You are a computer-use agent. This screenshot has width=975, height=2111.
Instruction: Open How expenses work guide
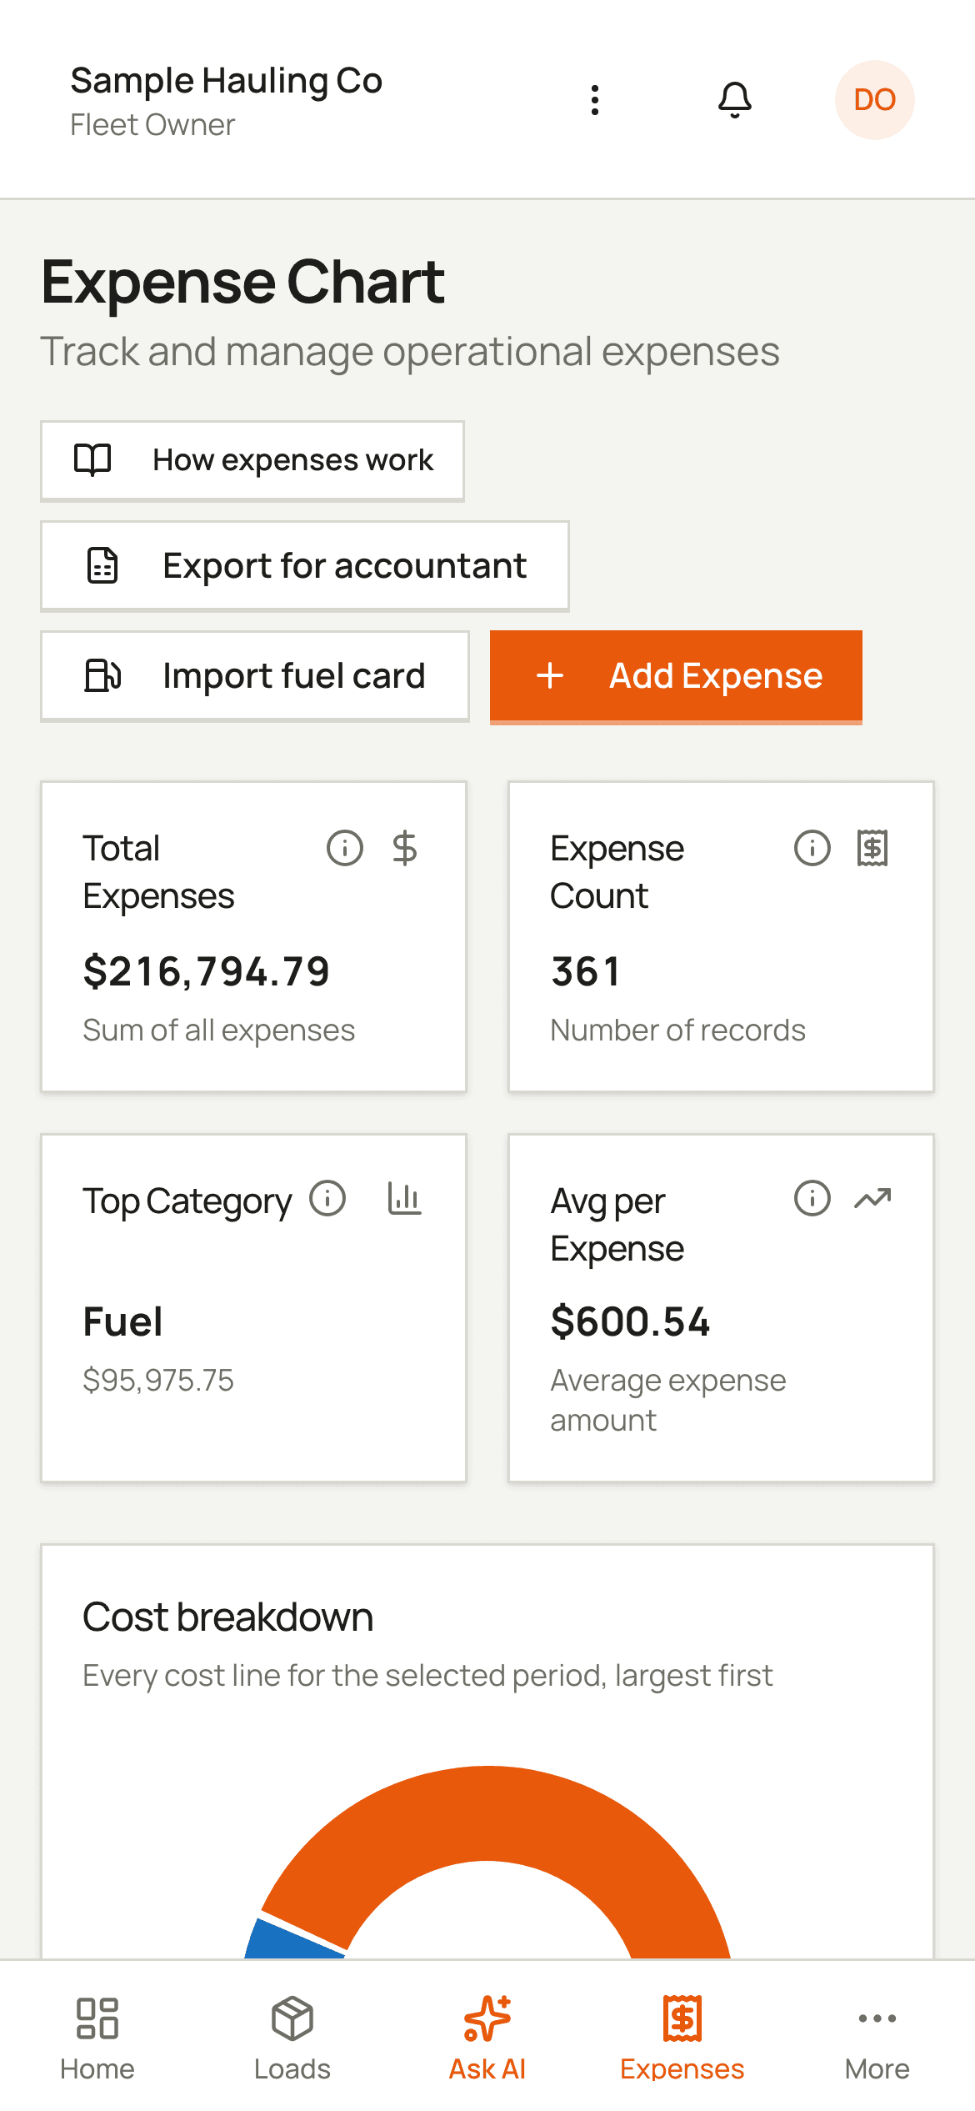(252, 461)
